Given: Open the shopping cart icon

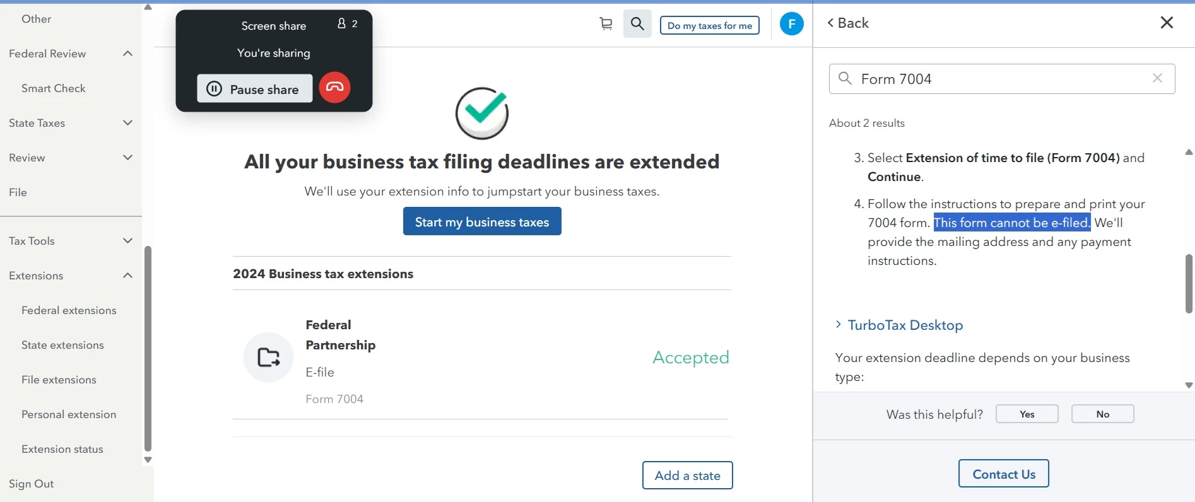Looking at the screenshot, I should click(x=606, y=24).
